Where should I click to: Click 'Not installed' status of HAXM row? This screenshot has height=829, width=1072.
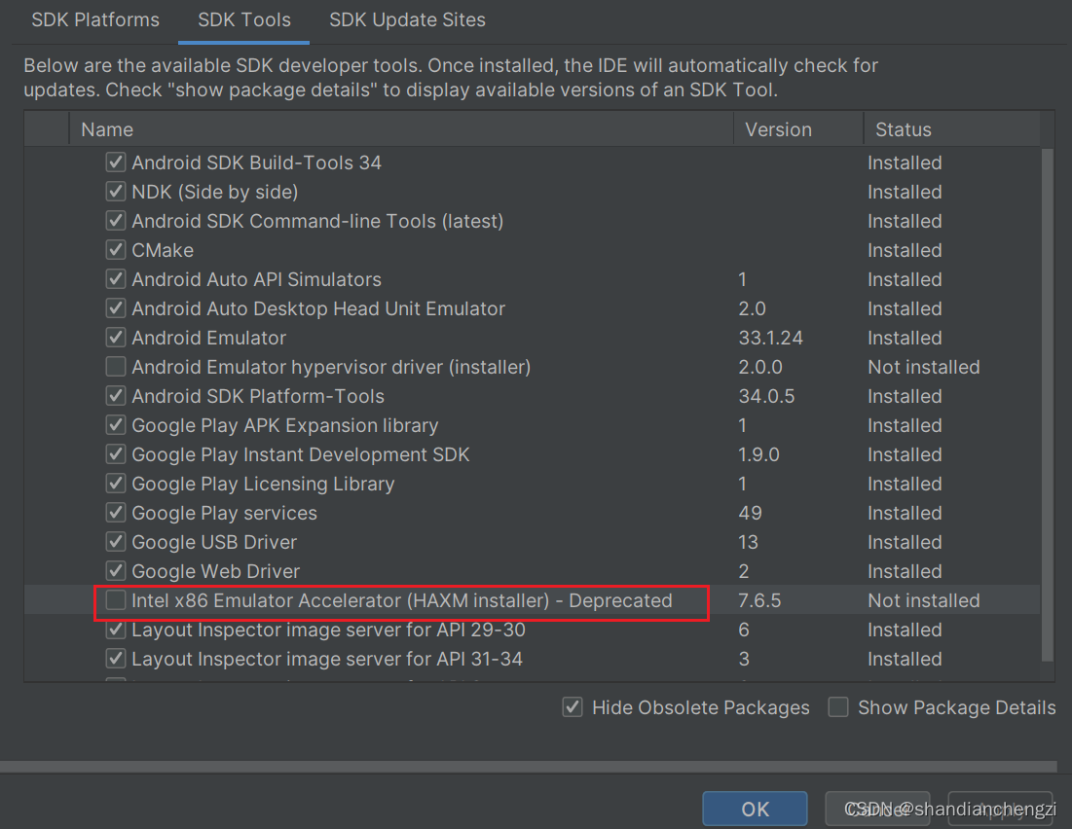(x=924, y=600)
